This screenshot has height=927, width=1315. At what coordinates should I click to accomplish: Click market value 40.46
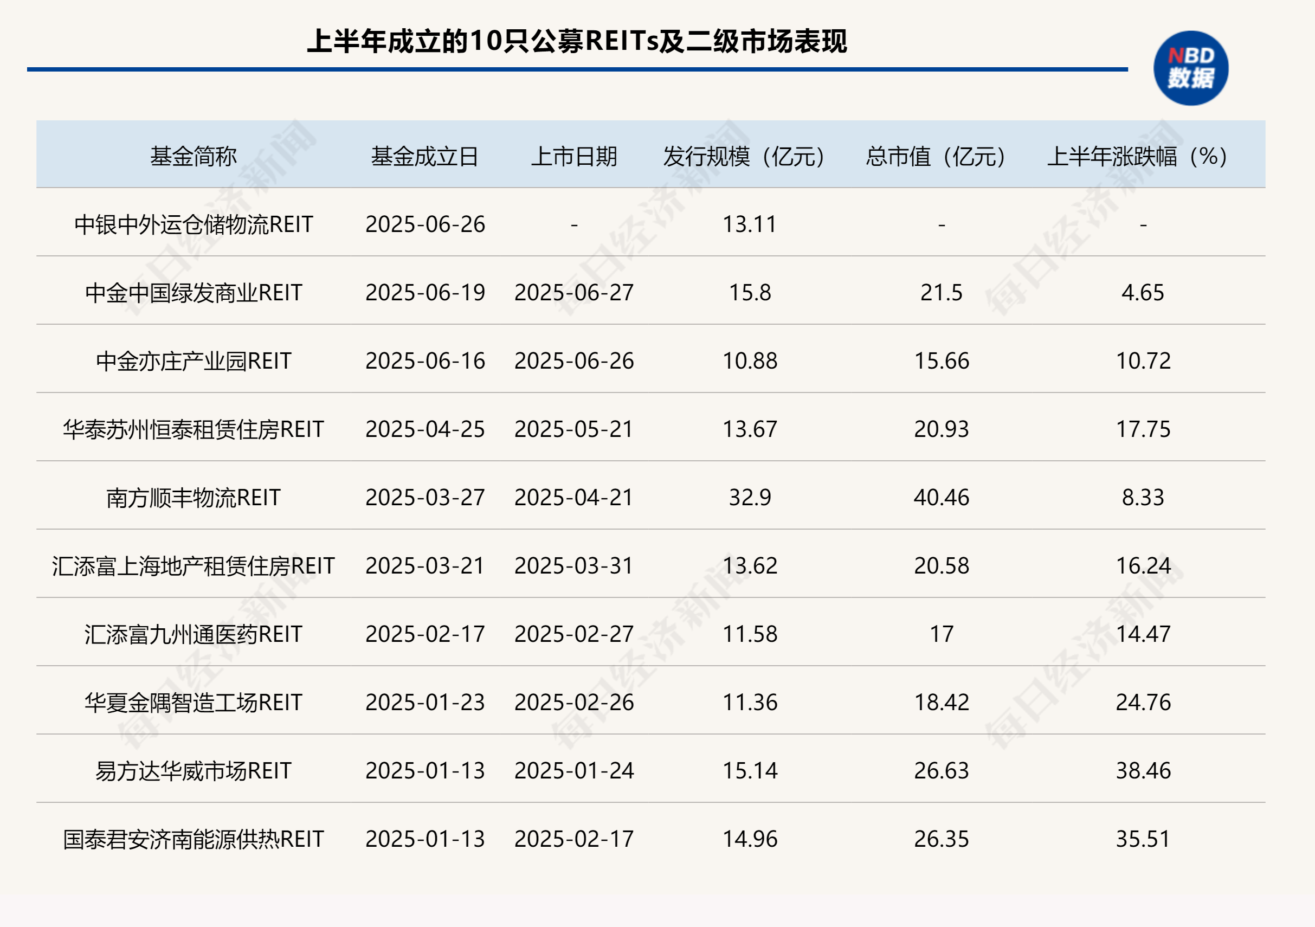point(942,497)
